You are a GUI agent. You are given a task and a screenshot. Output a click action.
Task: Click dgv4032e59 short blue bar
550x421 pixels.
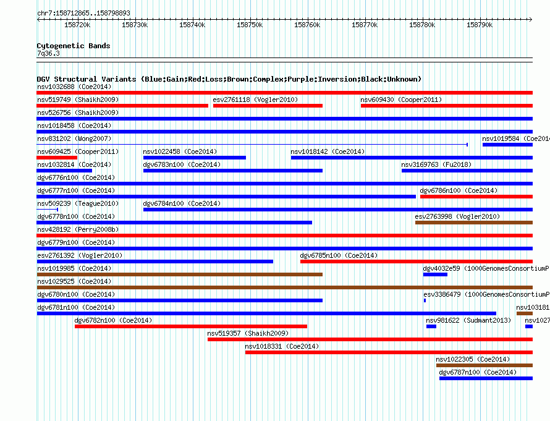435,274
